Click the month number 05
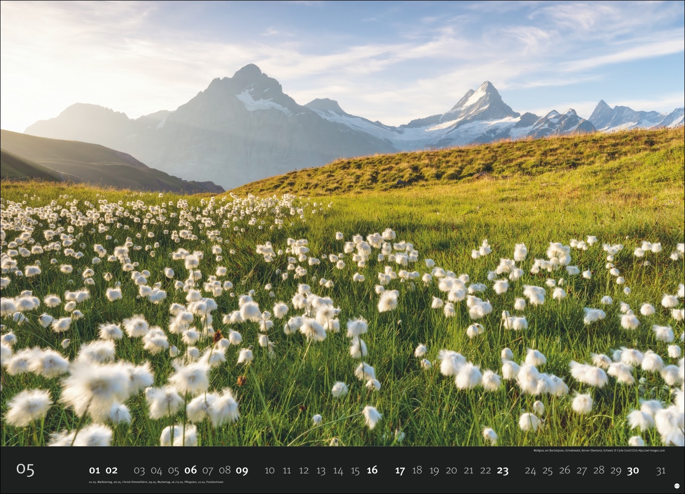Image resolution: width=685 pixels, height=494 pixels. click(x=26, y=469)
